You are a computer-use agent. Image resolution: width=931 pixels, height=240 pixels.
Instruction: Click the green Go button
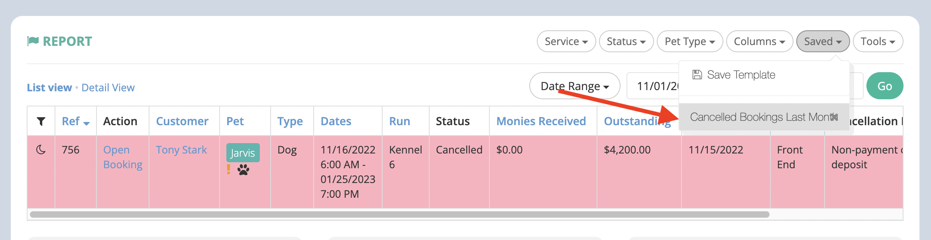(x=885, y=86)
